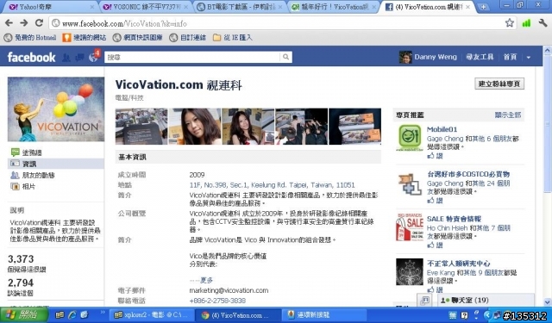Open the chat pop-out icon
The image size is (552, 323).
[425, 300]
